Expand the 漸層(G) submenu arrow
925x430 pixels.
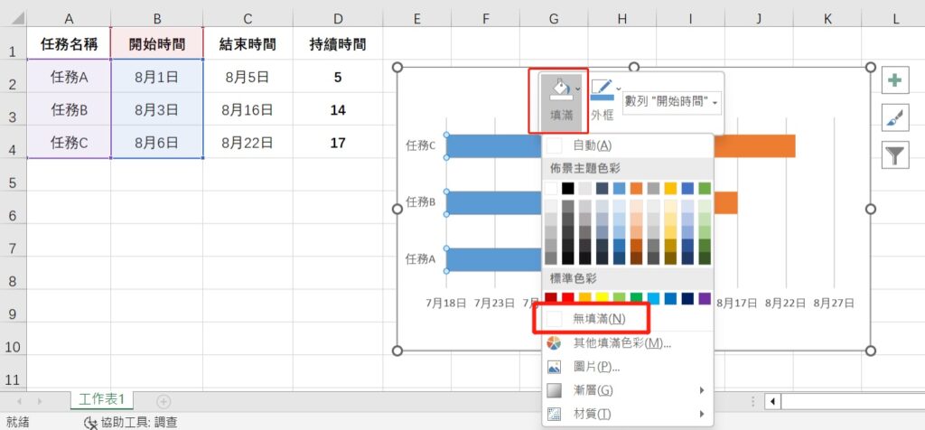pos(702,390)
